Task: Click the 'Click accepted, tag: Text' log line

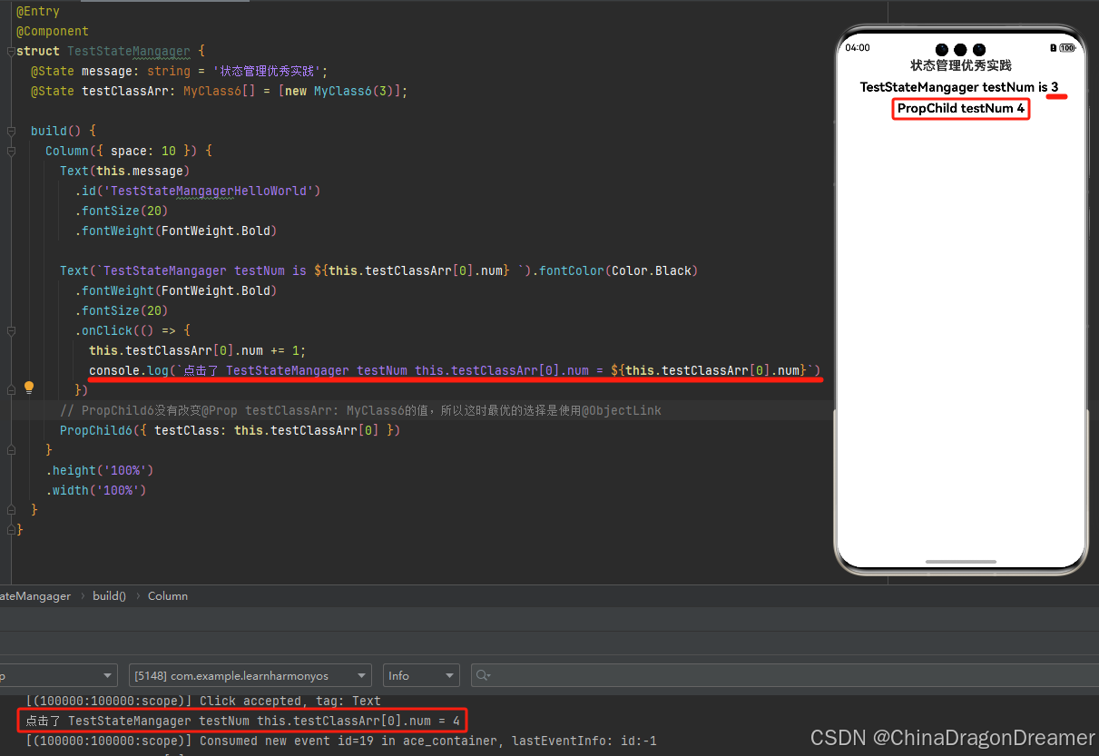Action: [x=203, y=701]
